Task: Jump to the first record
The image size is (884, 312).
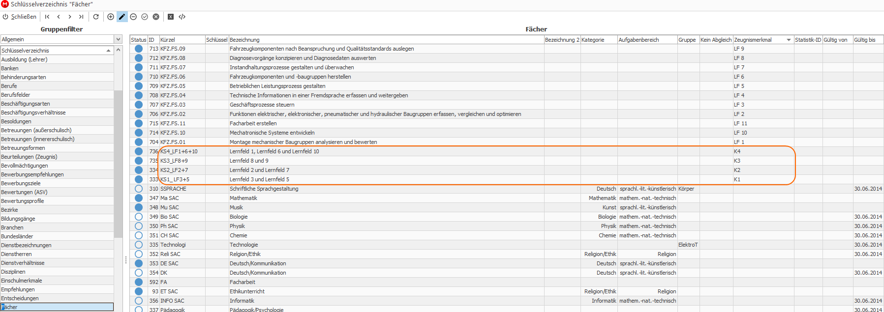Action: coord(47,17)
